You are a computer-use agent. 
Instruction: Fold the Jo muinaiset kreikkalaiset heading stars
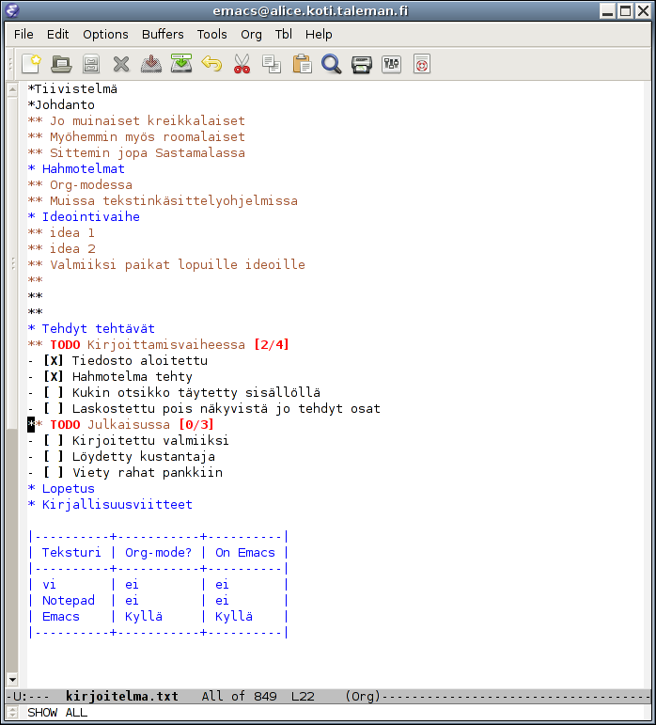coord(35,120)
